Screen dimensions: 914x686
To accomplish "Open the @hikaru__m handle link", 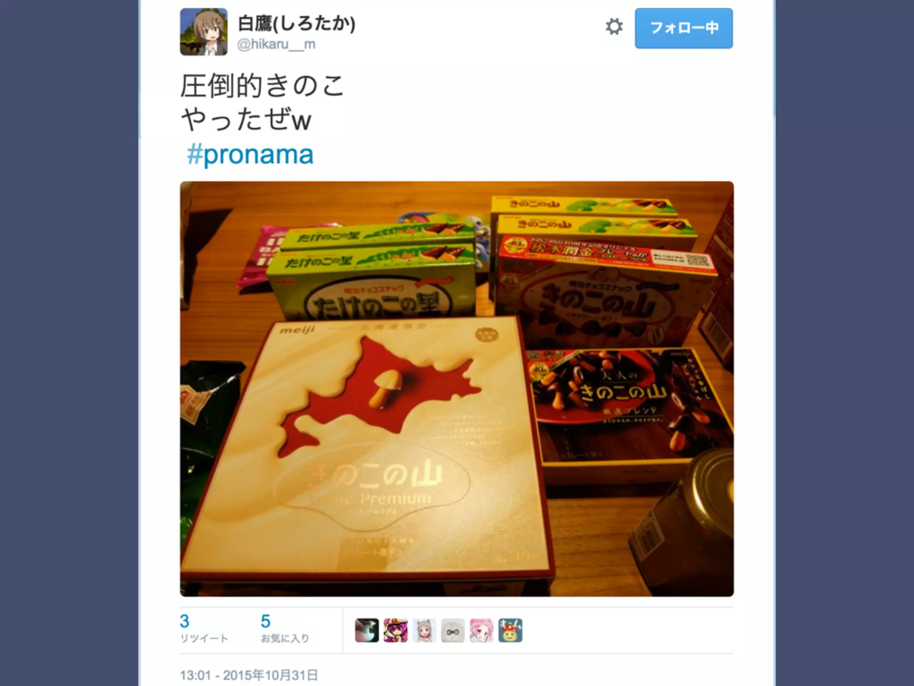I will [x=276, y=44].
